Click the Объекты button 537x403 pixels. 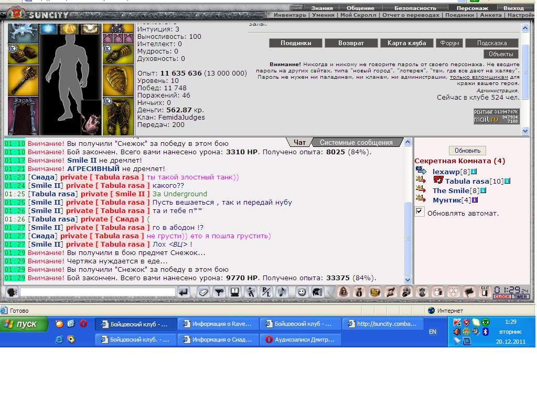501,54
